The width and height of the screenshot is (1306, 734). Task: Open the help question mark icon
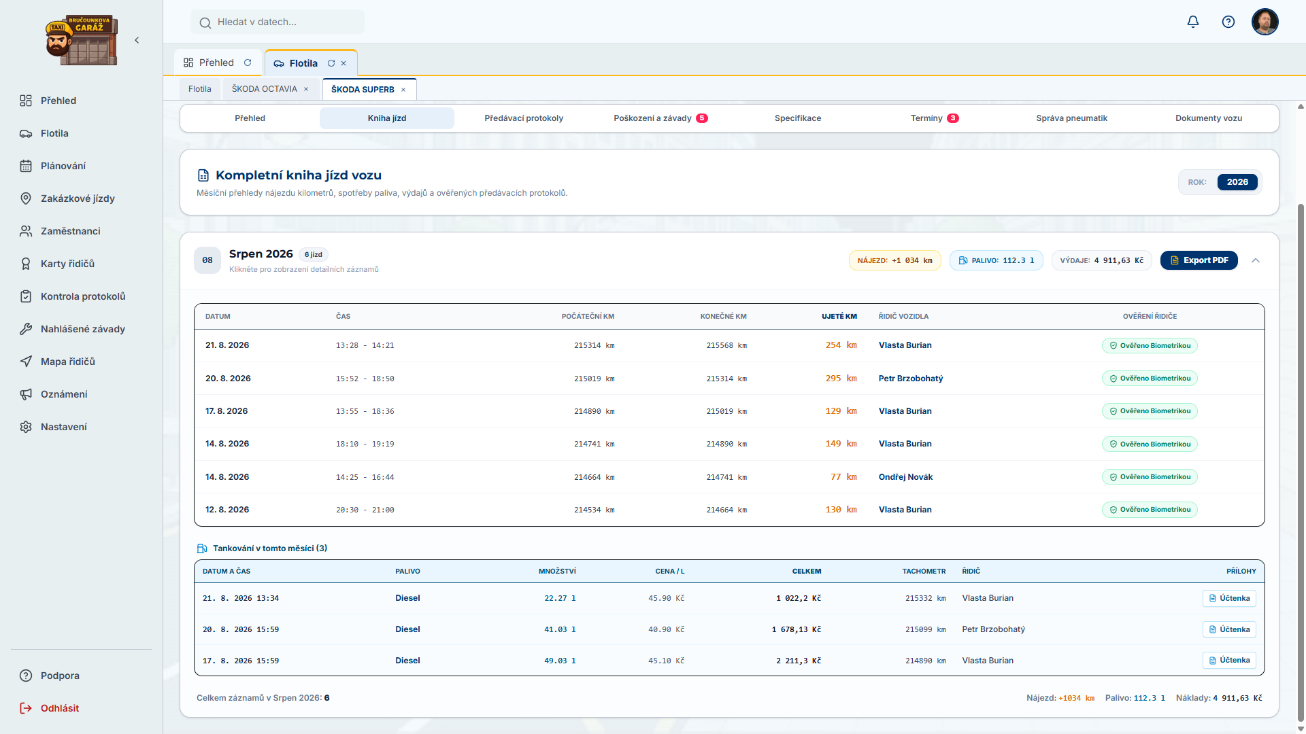(x=1228, y=22)
